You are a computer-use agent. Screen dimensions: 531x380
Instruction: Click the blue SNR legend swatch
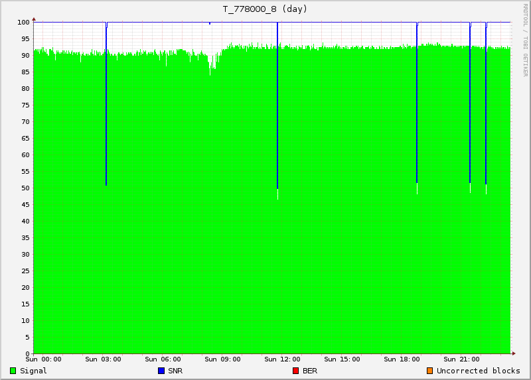point(161,371)
